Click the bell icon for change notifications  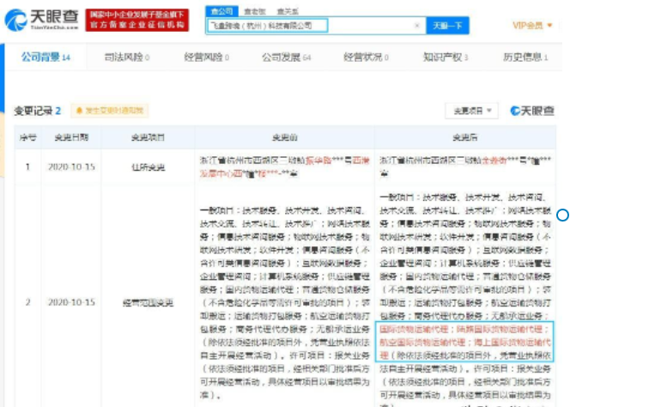pos(79,111)
